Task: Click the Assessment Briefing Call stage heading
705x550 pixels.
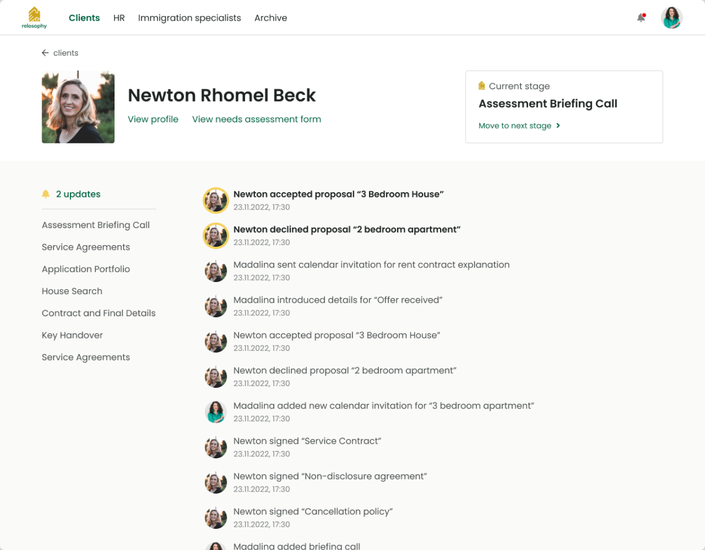Action: click(x=548, y=103)
